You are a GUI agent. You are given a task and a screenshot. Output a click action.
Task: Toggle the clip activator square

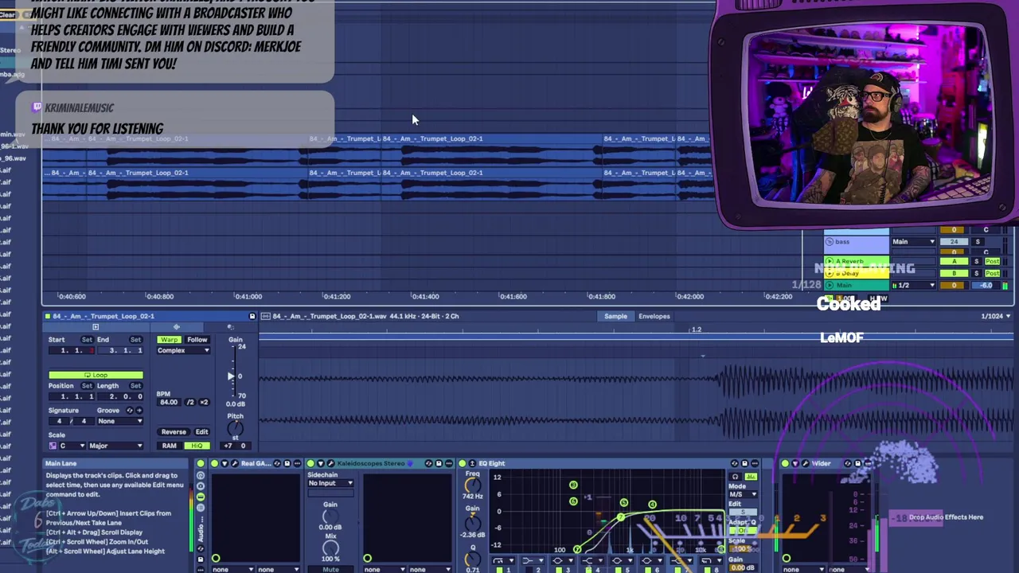48,316
